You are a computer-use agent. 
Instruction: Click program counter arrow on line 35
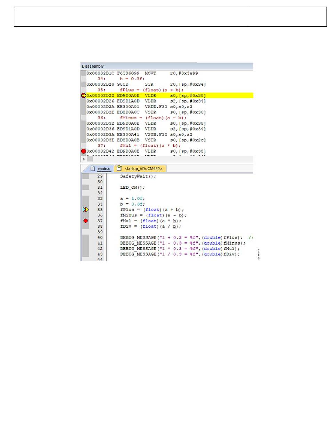85,210
